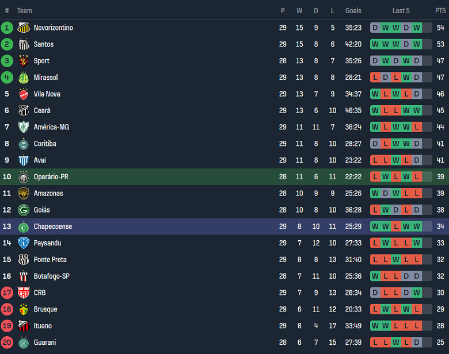Click the Operário-PR team name
The image size is (449, 354).
click(51, 177)
